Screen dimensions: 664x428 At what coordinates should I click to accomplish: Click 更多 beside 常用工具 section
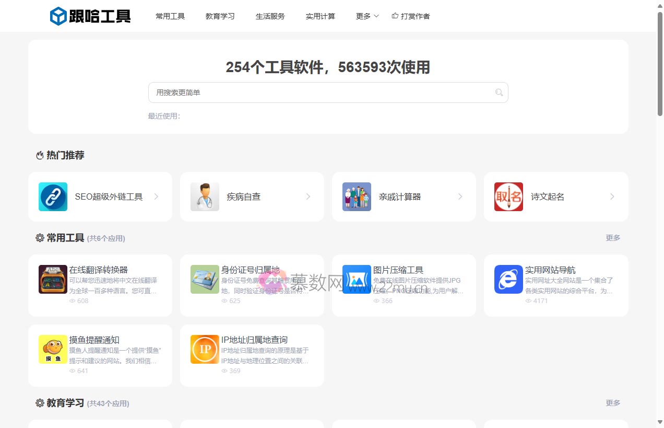point(612,238)
